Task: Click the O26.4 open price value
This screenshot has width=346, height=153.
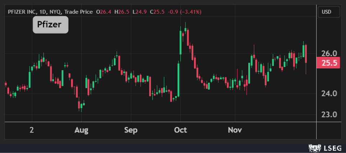Action: click(103, 12)
